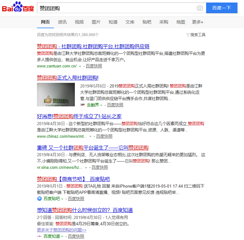Open 百度快照 for vr.sina.com.cn result
The image size is (244, 240).
coord(100,168)
